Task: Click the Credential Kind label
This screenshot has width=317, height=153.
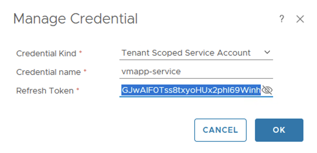Action: point(46,53)
